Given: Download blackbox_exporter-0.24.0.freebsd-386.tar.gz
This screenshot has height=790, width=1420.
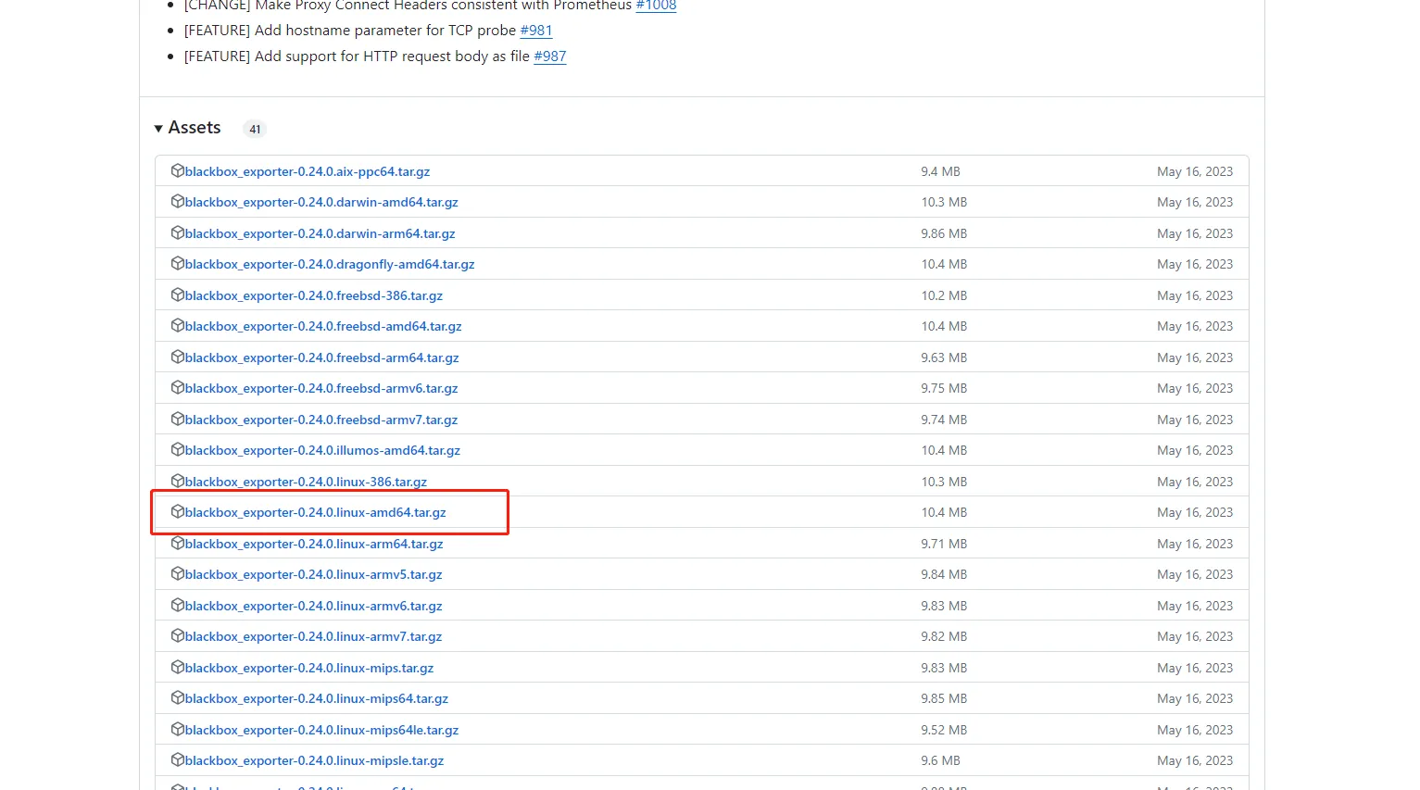Looking at the screenshot, I should click(314, 295).
